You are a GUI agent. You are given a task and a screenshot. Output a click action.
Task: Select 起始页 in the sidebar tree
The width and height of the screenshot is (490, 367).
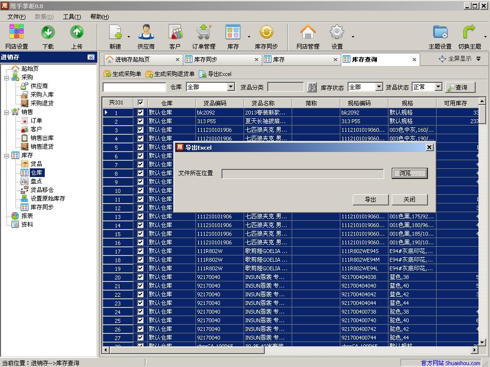30,68
